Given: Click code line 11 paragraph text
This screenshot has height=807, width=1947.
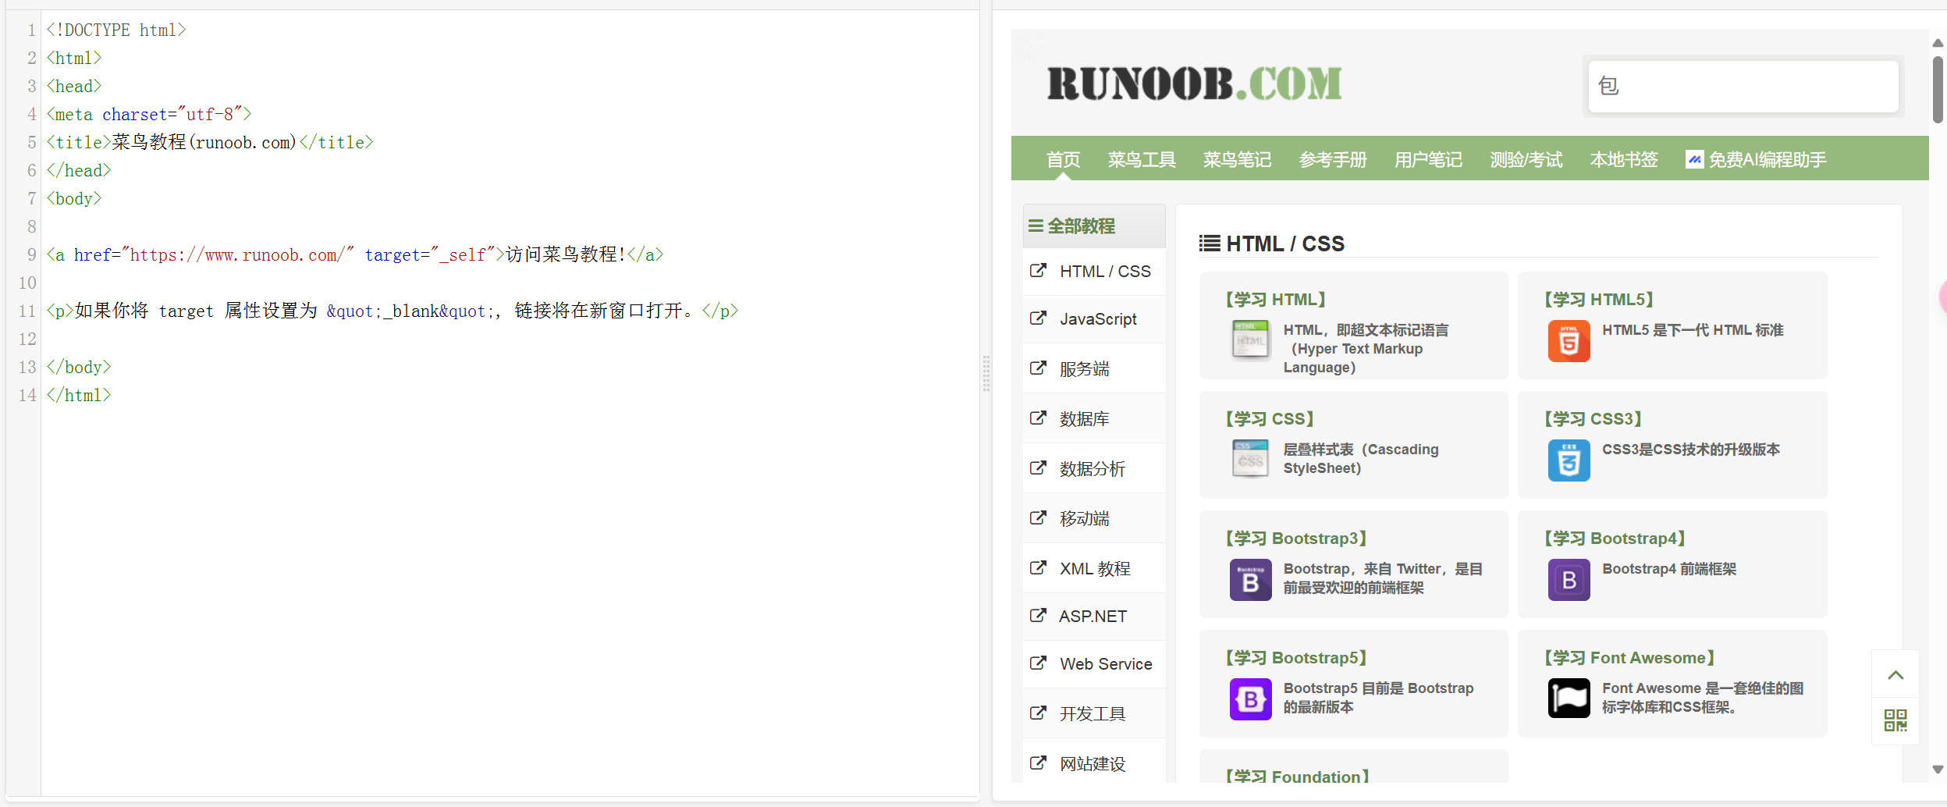Looking at the screenshot, I should [393, 311].
